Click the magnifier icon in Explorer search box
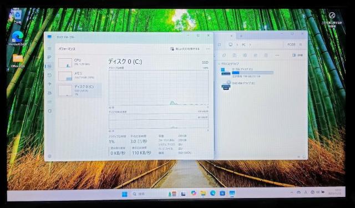 click(301, 44)
